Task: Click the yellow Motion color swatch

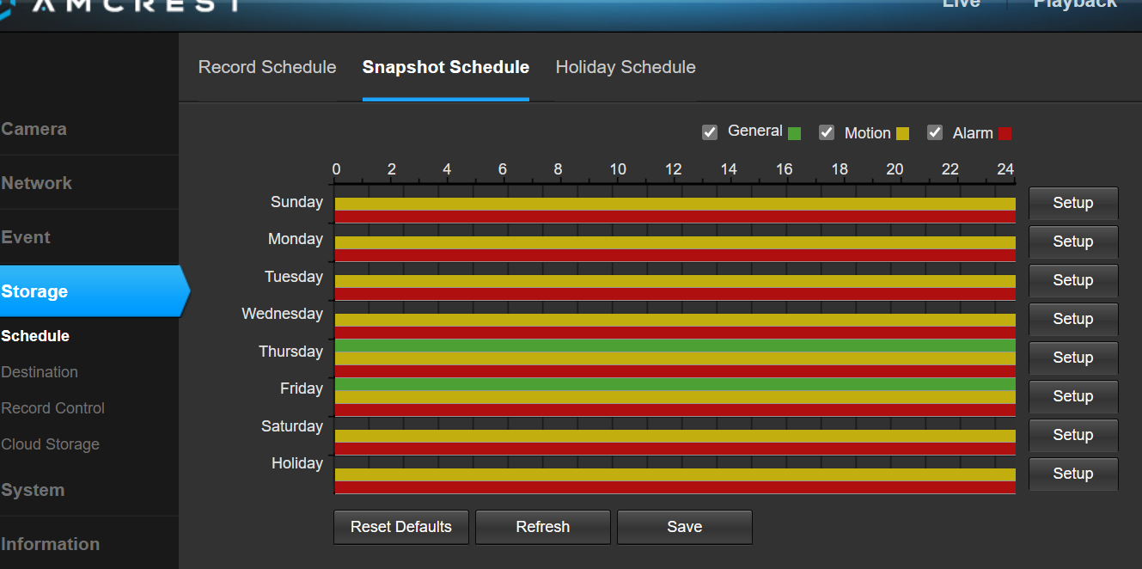Action: 902,133
